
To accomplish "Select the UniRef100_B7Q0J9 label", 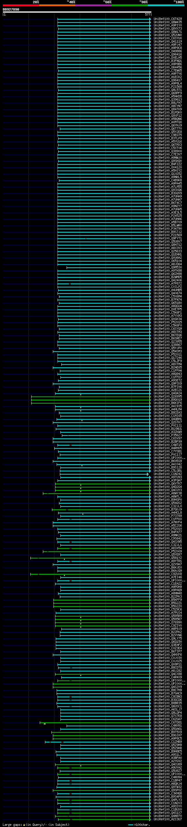I will [168, 510].
